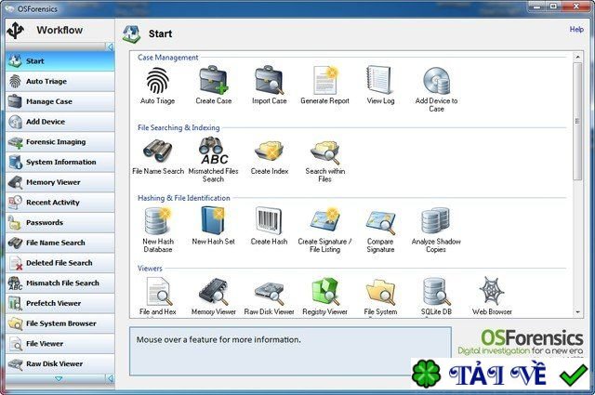This screenshot has width=595, height=395.
Task: Select Forensic Imaging in Workflow sidebar
Action: pyautogui.click(x=59, y=142)
